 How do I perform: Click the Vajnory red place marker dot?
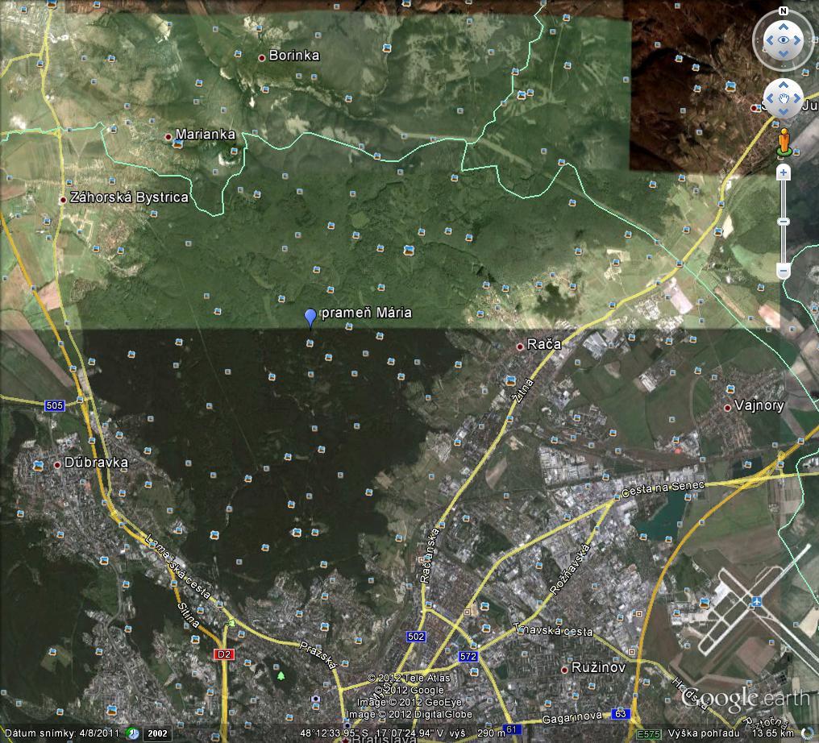[x=727, y=408]
